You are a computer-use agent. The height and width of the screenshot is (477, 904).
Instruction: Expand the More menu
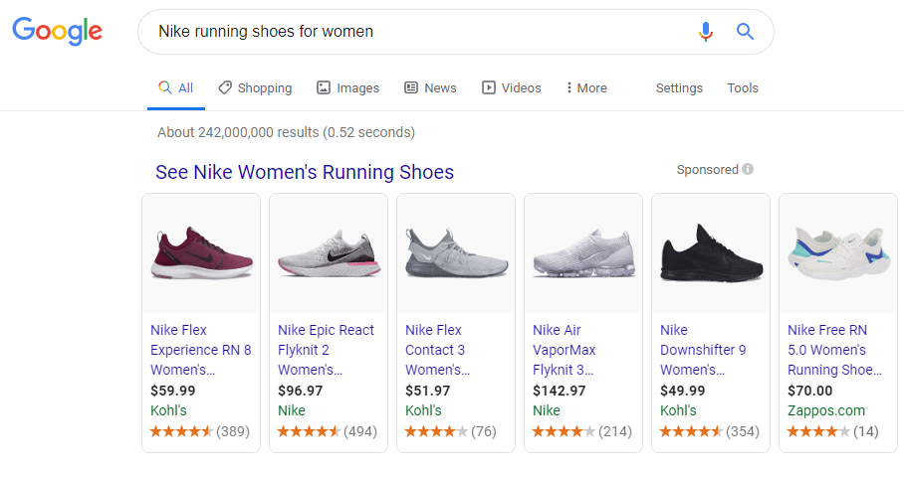(586, 88)
